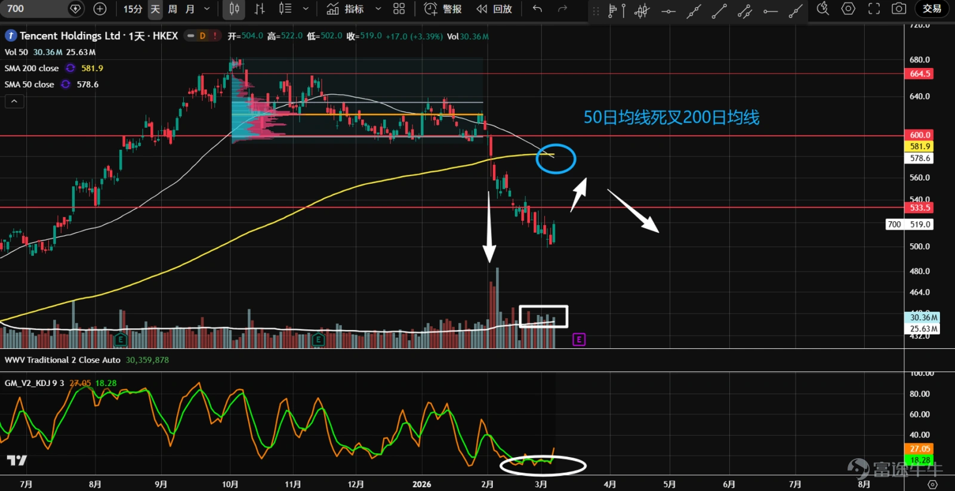
Task: Expand the 指标 favorites dropdown arrow
Action: [x=378, y=9]
